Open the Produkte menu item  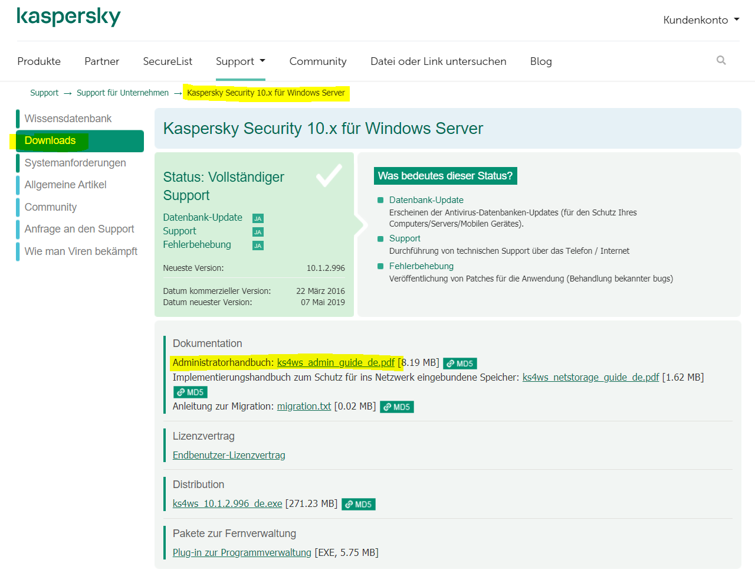click(x=39, y=61)
